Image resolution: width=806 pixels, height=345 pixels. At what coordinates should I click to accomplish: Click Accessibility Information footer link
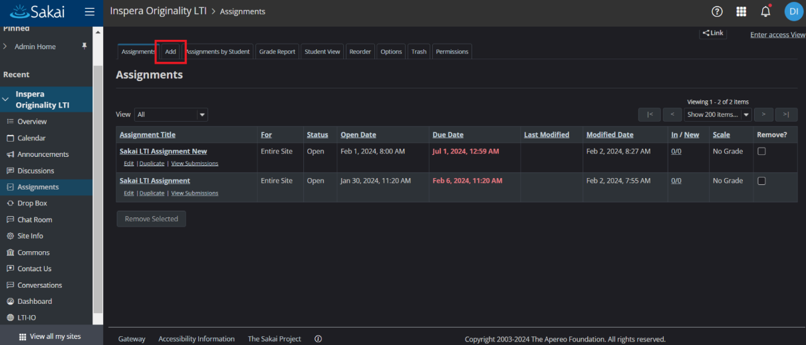coord(196,339)
